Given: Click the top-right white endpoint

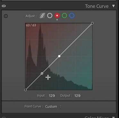Looking at the screenshot, I should coord(92,23).
